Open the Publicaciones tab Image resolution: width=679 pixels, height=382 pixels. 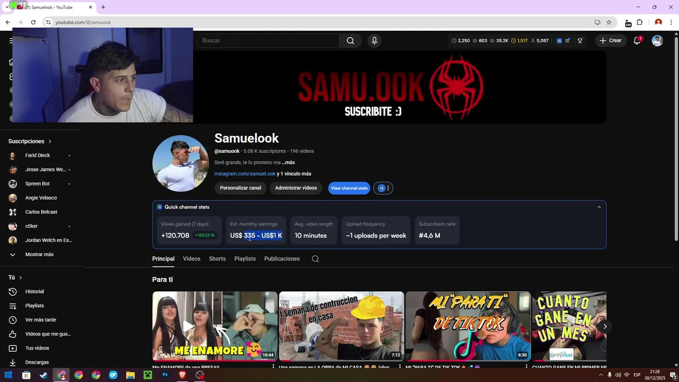282,259
